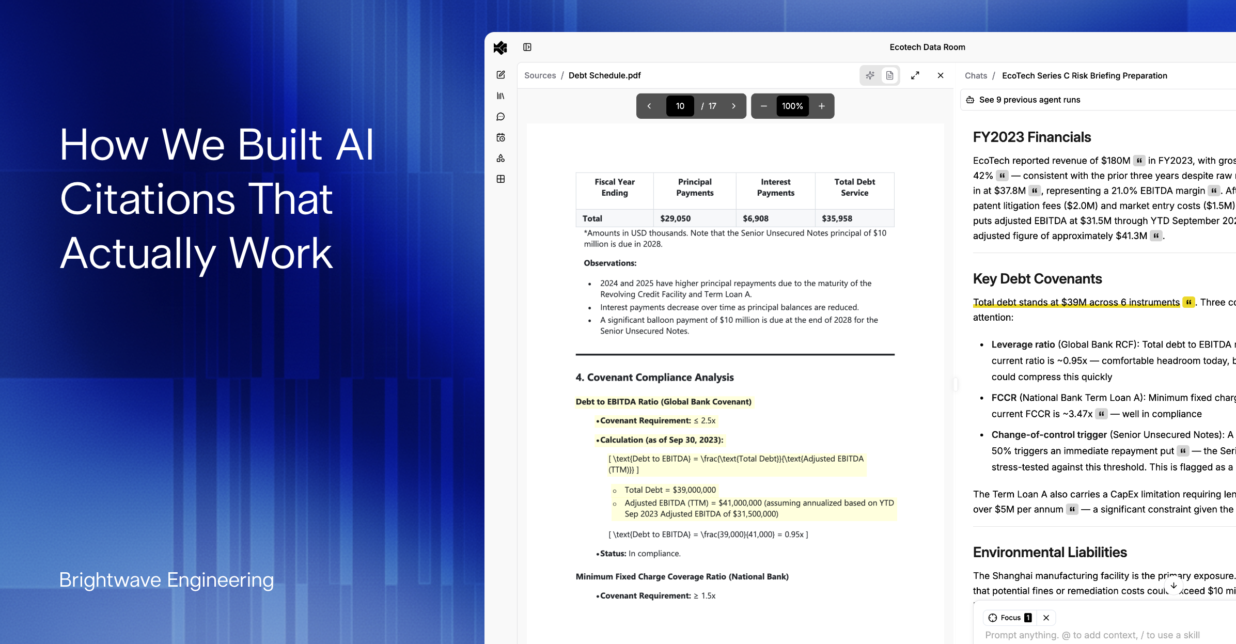Click the Chats breadcrumb link

[x=976, y=75]
